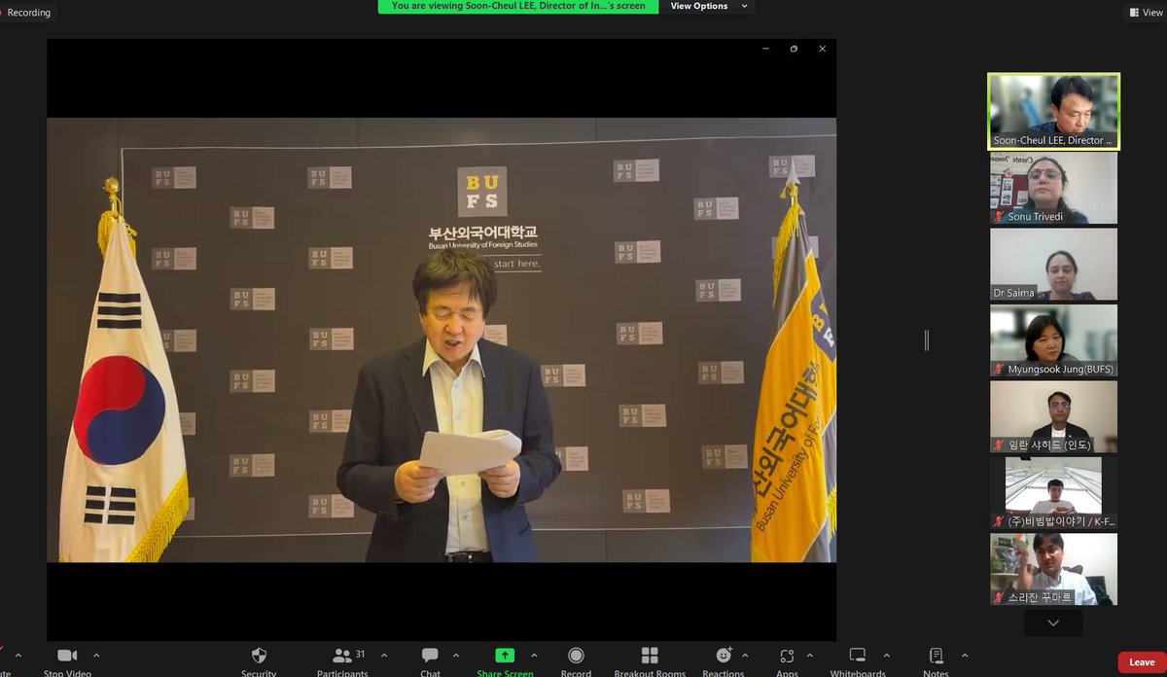The width and height of the screenshot is (1167, 677).
Task: Click the Recording indicator at top left
Action: point(28,13)
